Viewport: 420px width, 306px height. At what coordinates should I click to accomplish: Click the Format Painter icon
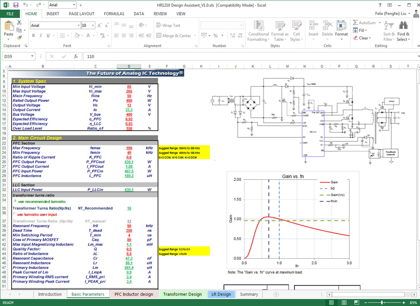click(19, 38)
